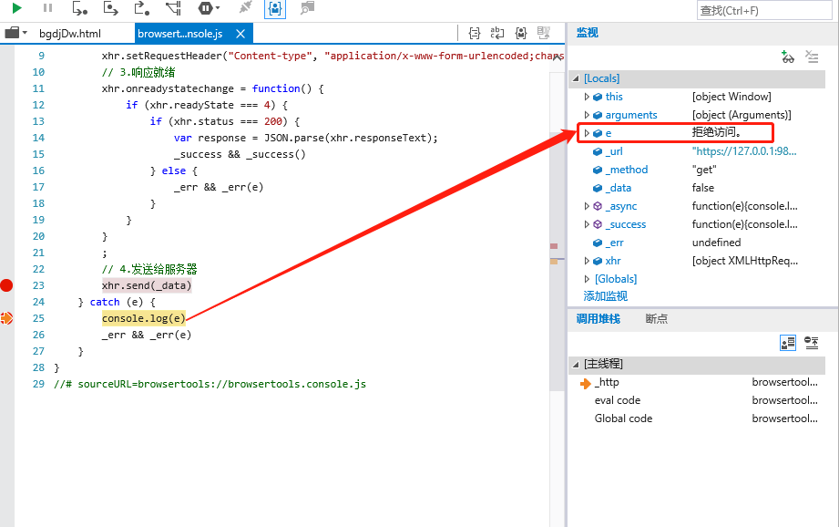Remove the red breakpoint on line 23
The width and height of the screenshot is (839, 527).
pos(6,285)
